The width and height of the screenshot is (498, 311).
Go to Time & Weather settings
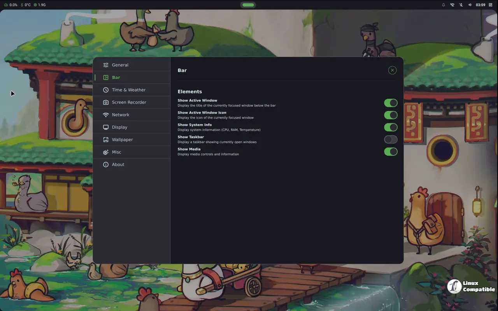(x=128, y=90)
